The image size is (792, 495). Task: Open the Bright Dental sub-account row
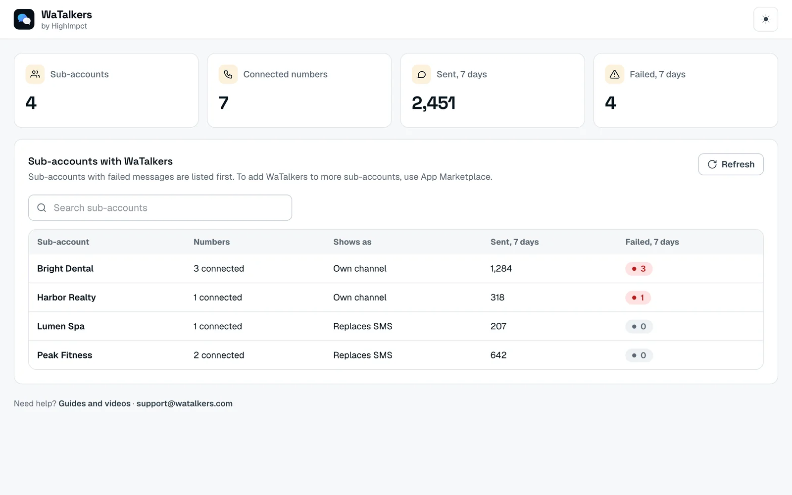(396, 269)
